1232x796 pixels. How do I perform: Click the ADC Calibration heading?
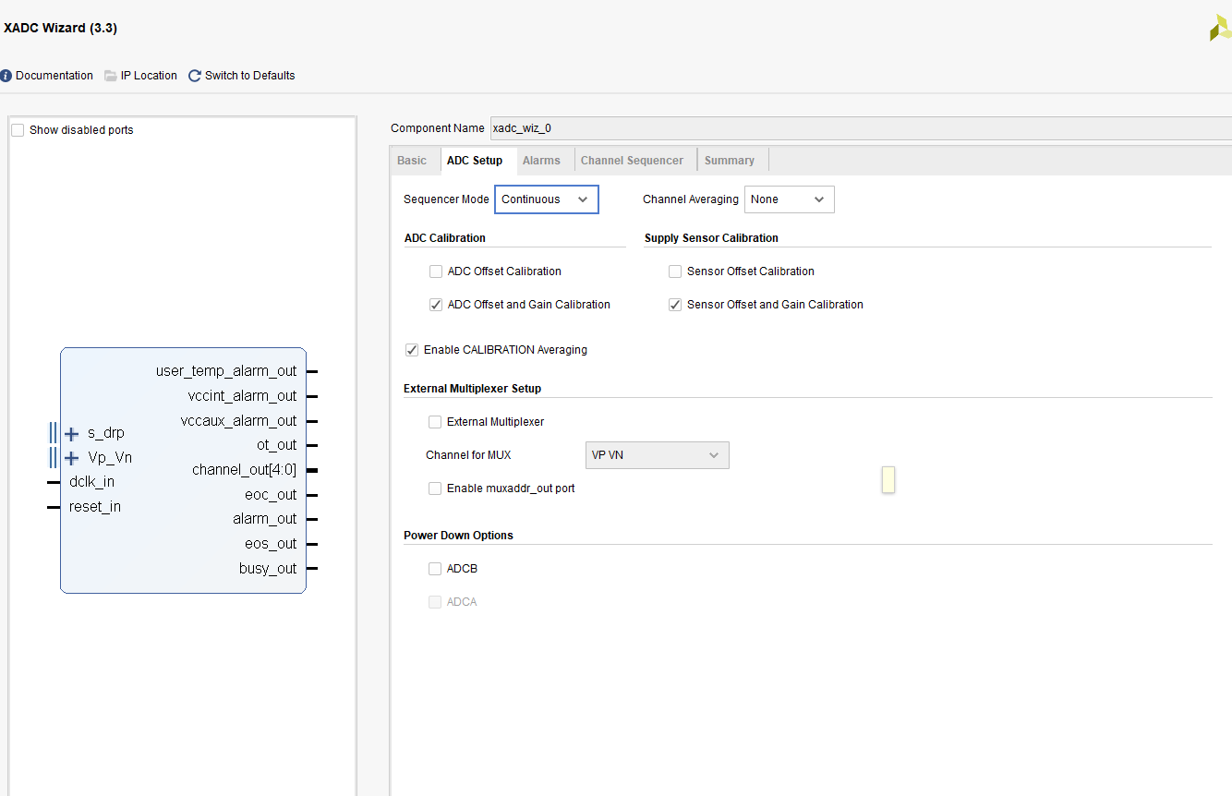point(445,238)
